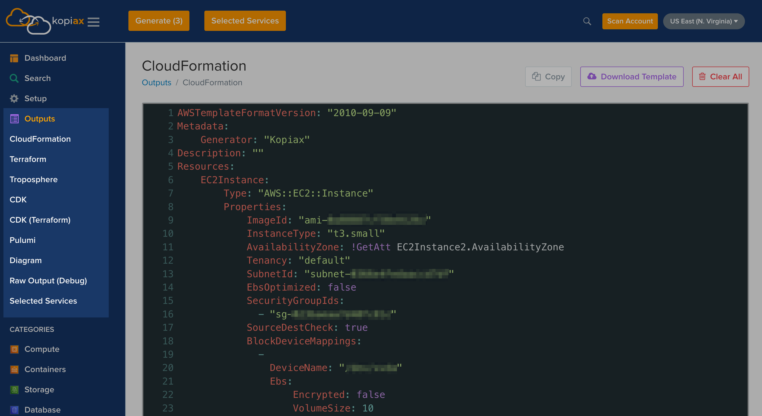Click the AWSTemplateFormatVersion code line
This screenshot has width=762, height=416.
[x=287, y=113]
